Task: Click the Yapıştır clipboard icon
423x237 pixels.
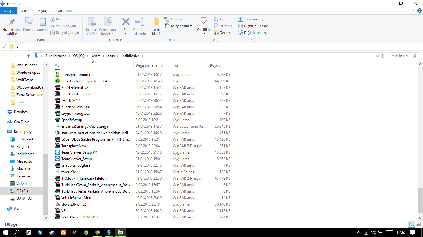Action: point(42,22)
